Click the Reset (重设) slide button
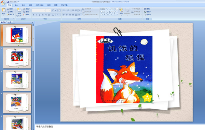Image resolution: width=205 pixels, height=130 pixels. point(26,12)
